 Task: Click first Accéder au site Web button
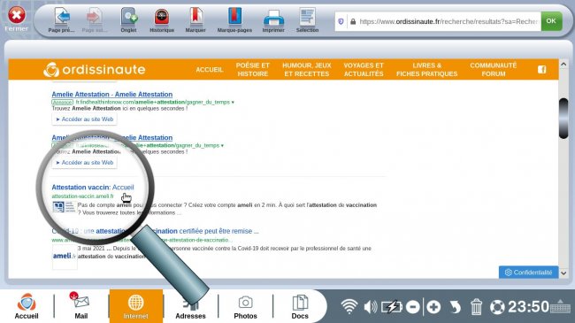tap(84, 119)
